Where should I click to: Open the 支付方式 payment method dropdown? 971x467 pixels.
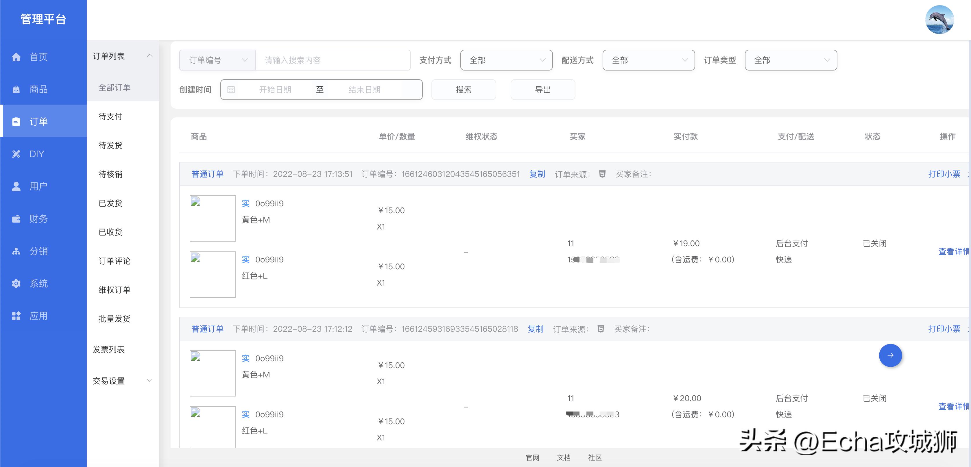pyautogui.click(x=506, y=60)
